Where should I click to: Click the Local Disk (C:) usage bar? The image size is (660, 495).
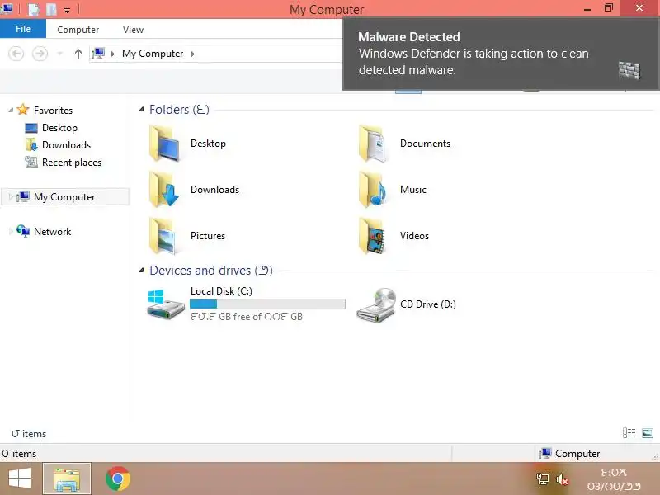(x=267, y=304)
